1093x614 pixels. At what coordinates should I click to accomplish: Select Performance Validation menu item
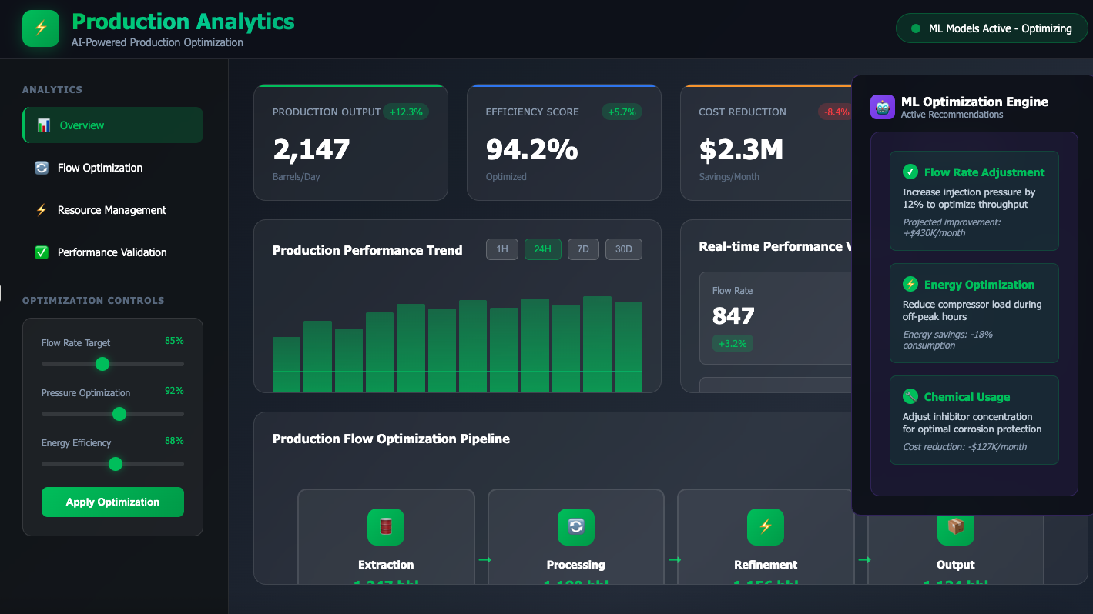(x=112, y=252)
